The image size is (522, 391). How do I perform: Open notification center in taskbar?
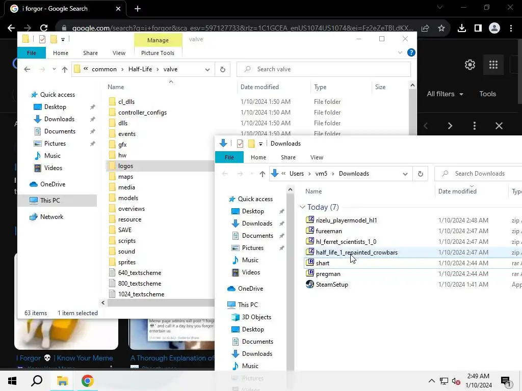coord(506,381)
